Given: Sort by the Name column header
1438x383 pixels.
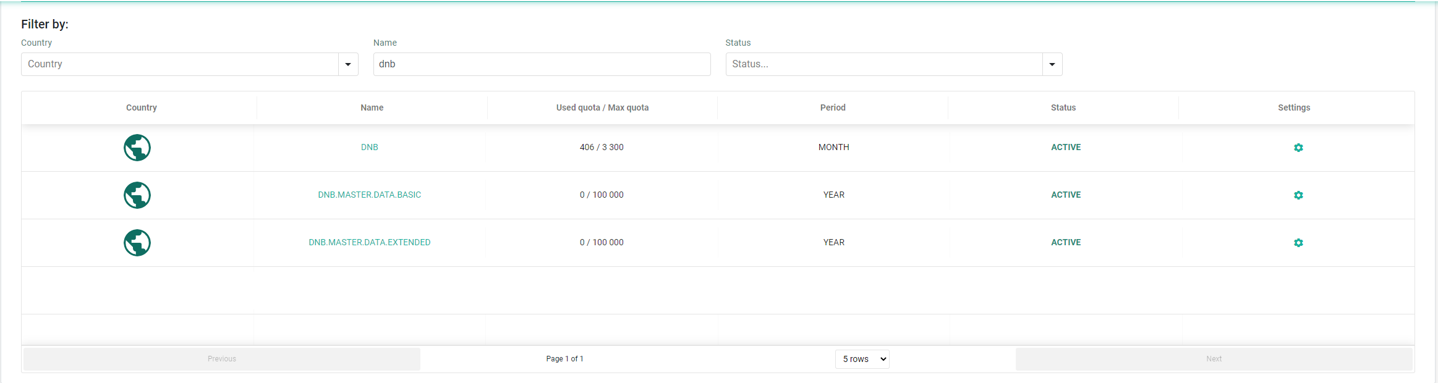Looking at the screenshot, I should pyautogui.click(x=372, y=107).
